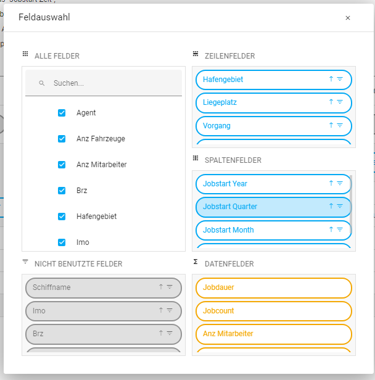The width and height of the screenshot is (375, 380).
Task: Open filter icon on Liegeplatz row field
Action: (340, 102)
